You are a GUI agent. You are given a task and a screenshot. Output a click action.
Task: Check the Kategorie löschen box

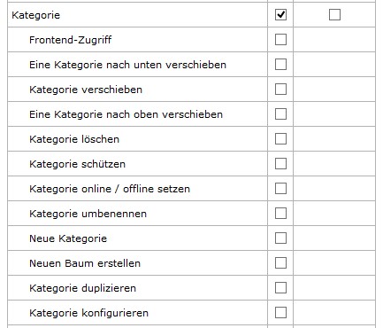(x=280, y=138)
